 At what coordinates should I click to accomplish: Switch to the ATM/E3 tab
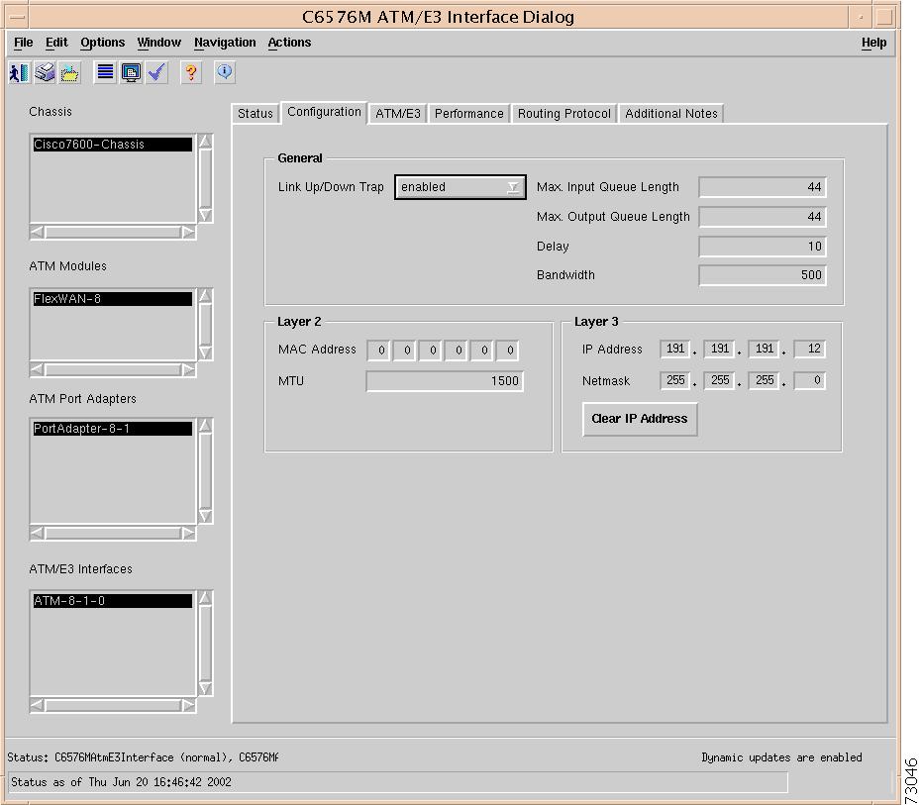(398, 113)
